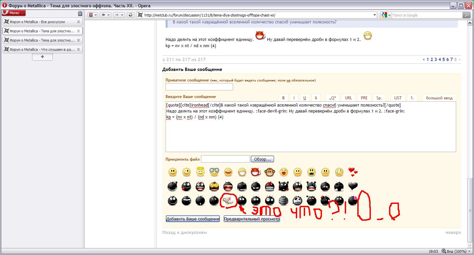
Task: Insert the red devil grin emoticon
Action: pos(256,172)
